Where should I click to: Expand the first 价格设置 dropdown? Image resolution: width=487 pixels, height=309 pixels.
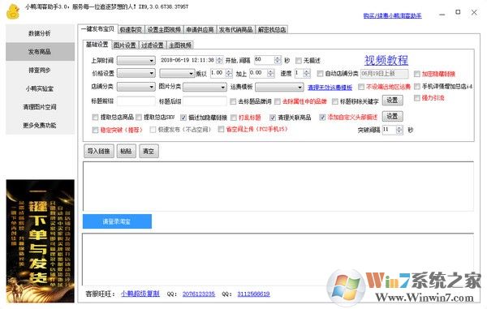point(136,73)
